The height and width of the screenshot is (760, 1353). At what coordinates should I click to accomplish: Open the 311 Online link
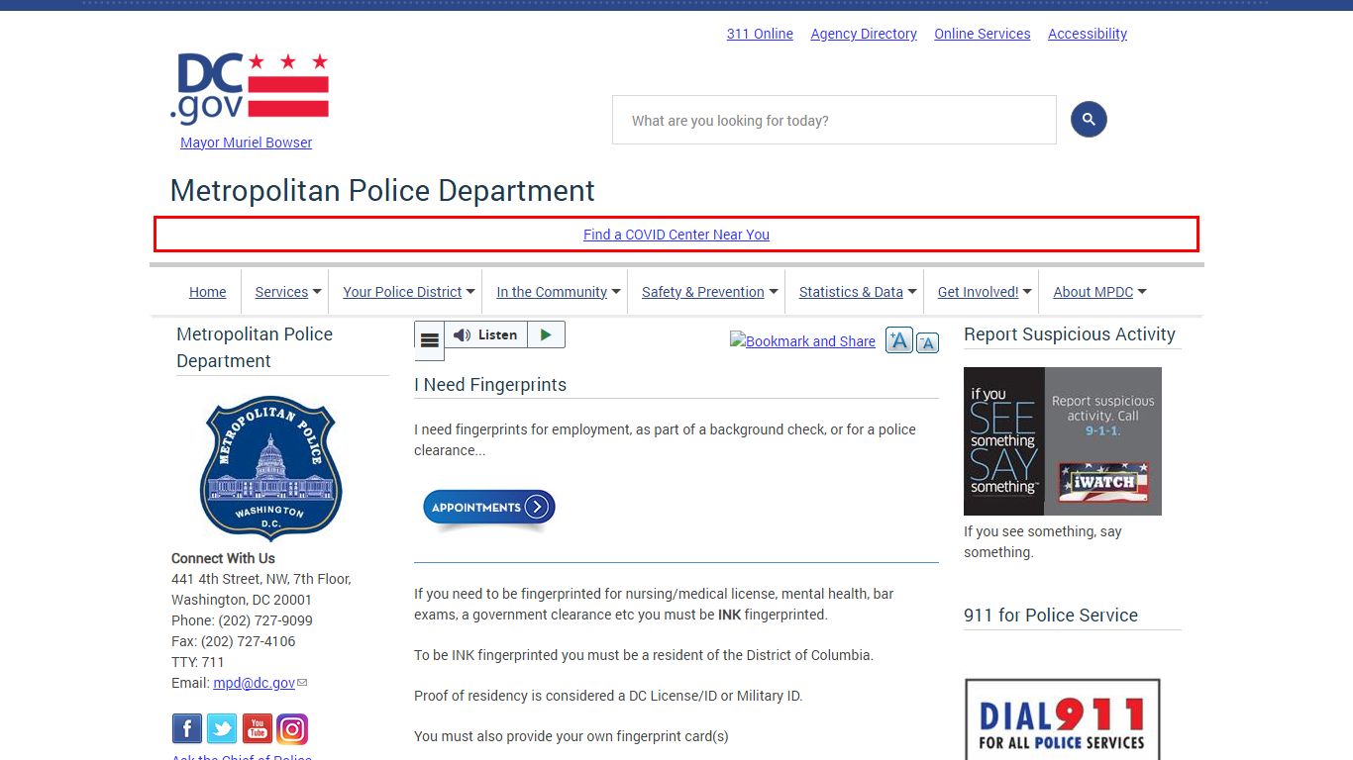click(x=760, y=34)
